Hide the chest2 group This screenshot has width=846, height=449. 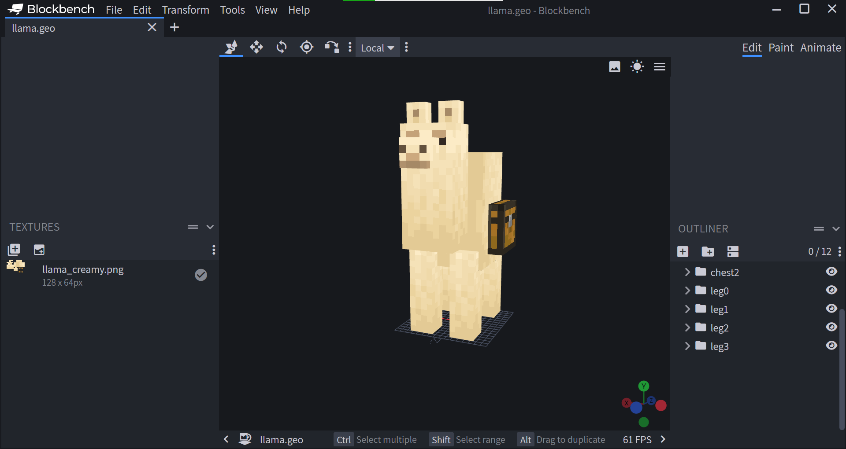tap(831, 272)
